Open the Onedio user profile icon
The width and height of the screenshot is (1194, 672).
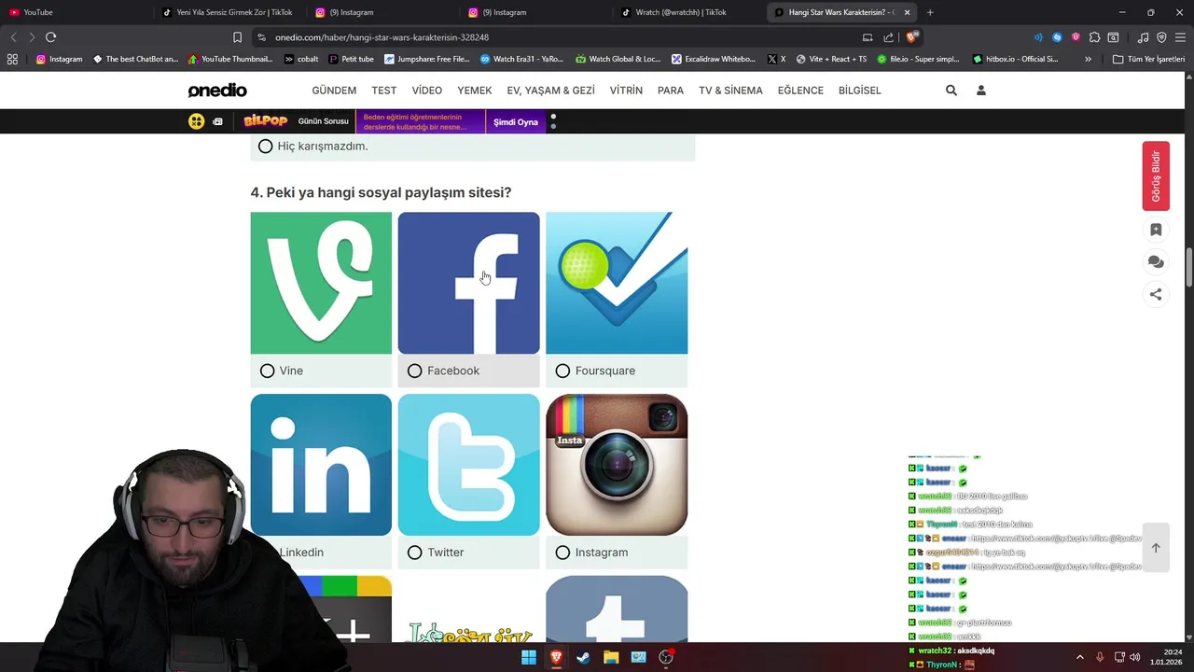[980, 91]
